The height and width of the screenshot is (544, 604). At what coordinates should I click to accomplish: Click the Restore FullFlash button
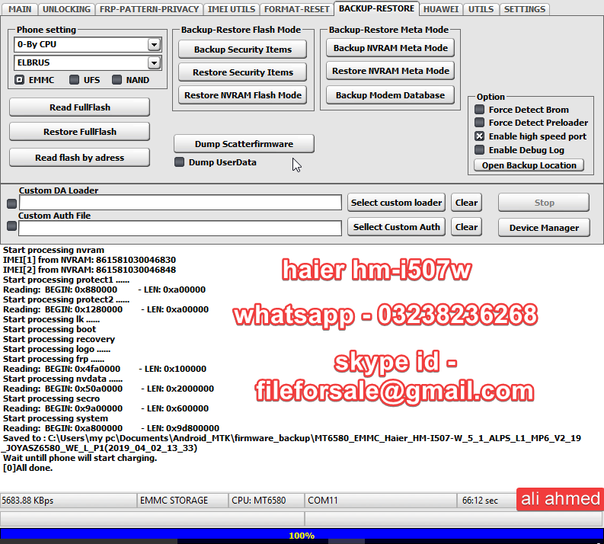[80, 132]
